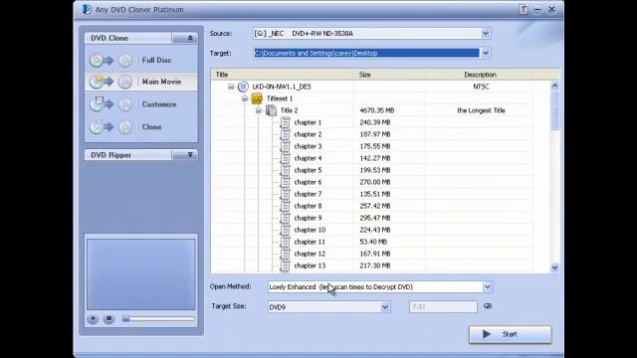
Task: Open the Source drive dropdown
Action: pos(486,33)
